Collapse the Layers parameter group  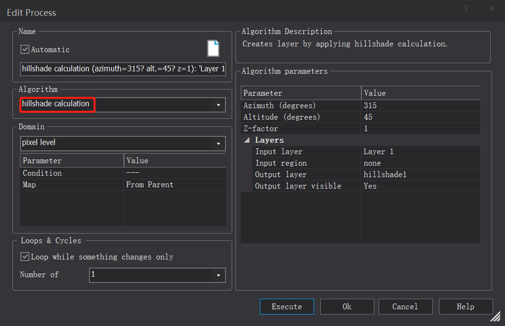(247, 140)
